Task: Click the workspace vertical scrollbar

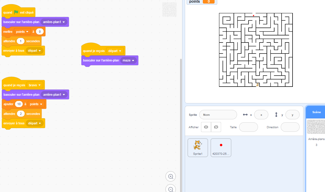Action: pyautogui.click(x=181, y=125)
